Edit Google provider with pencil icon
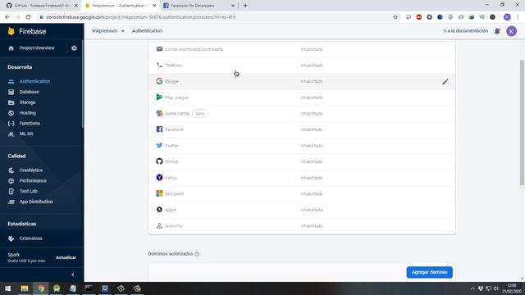Screen dimensions: 525x295 (x=445, y=82)
